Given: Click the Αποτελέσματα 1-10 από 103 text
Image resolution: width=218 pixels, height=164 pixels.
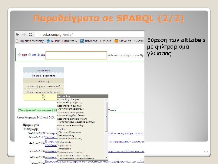Looking at the screenshot, I should [x=35, y=118].
